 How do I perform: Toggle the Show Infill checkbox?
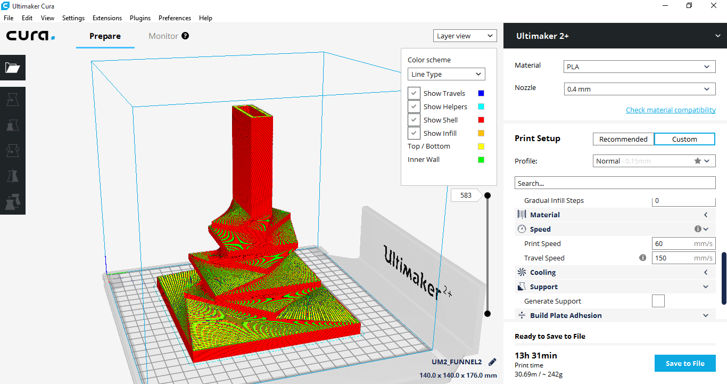[x=414, y=133]
